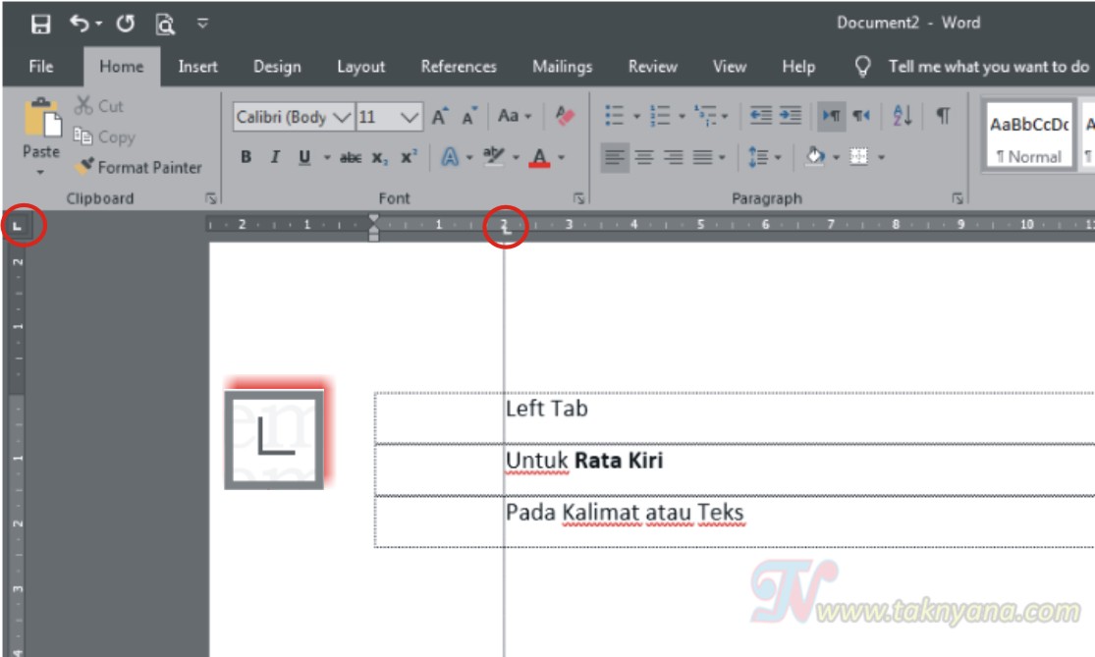Open the Font Color dropdown arrow

pos(561,157)
